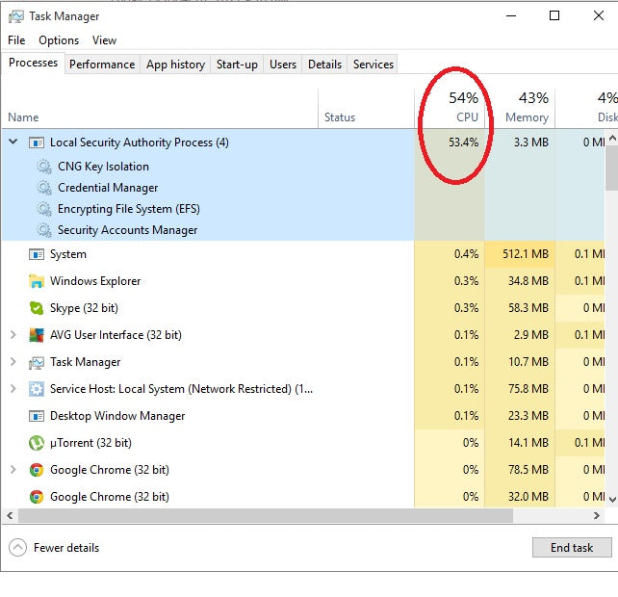
Task: Click the Desktop Window Manager icon
Action: pyautogui.click(x=37, y=416)
